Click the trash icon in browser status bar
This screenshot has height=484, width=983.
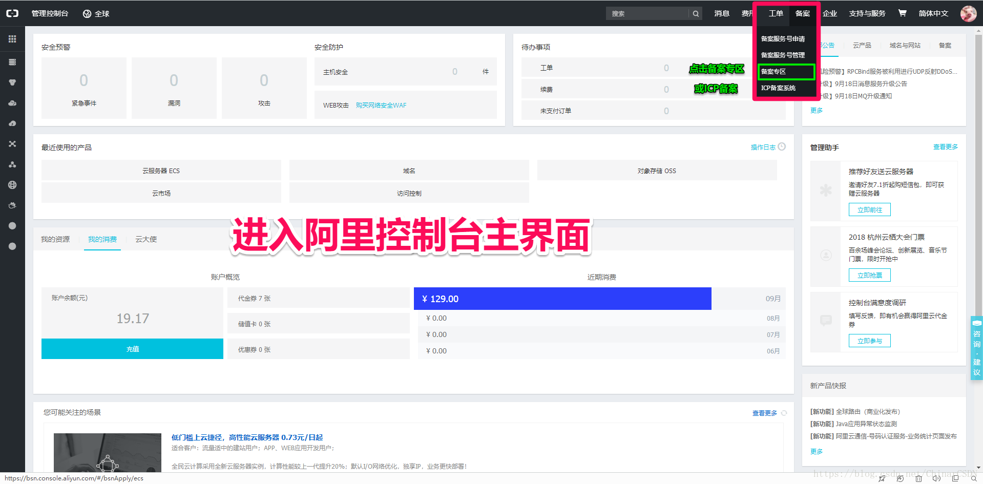tap(918, 478)
